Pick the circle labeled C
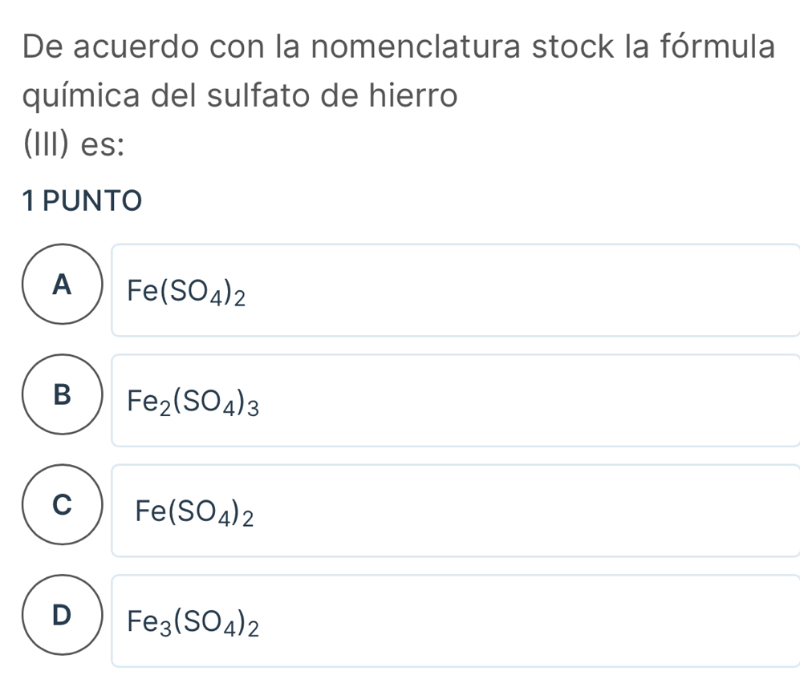800x675 pixels. (x=61, y=505)
